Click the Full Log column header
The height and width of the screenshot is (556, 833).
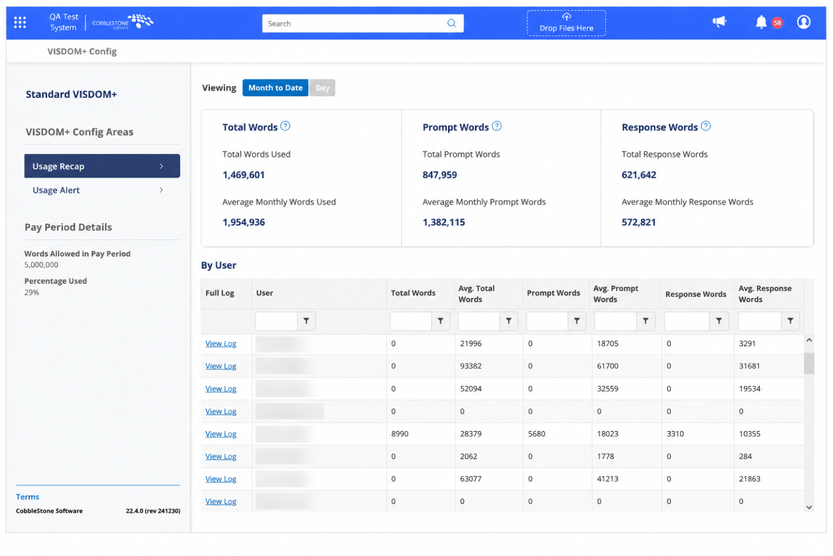[220, 293]
